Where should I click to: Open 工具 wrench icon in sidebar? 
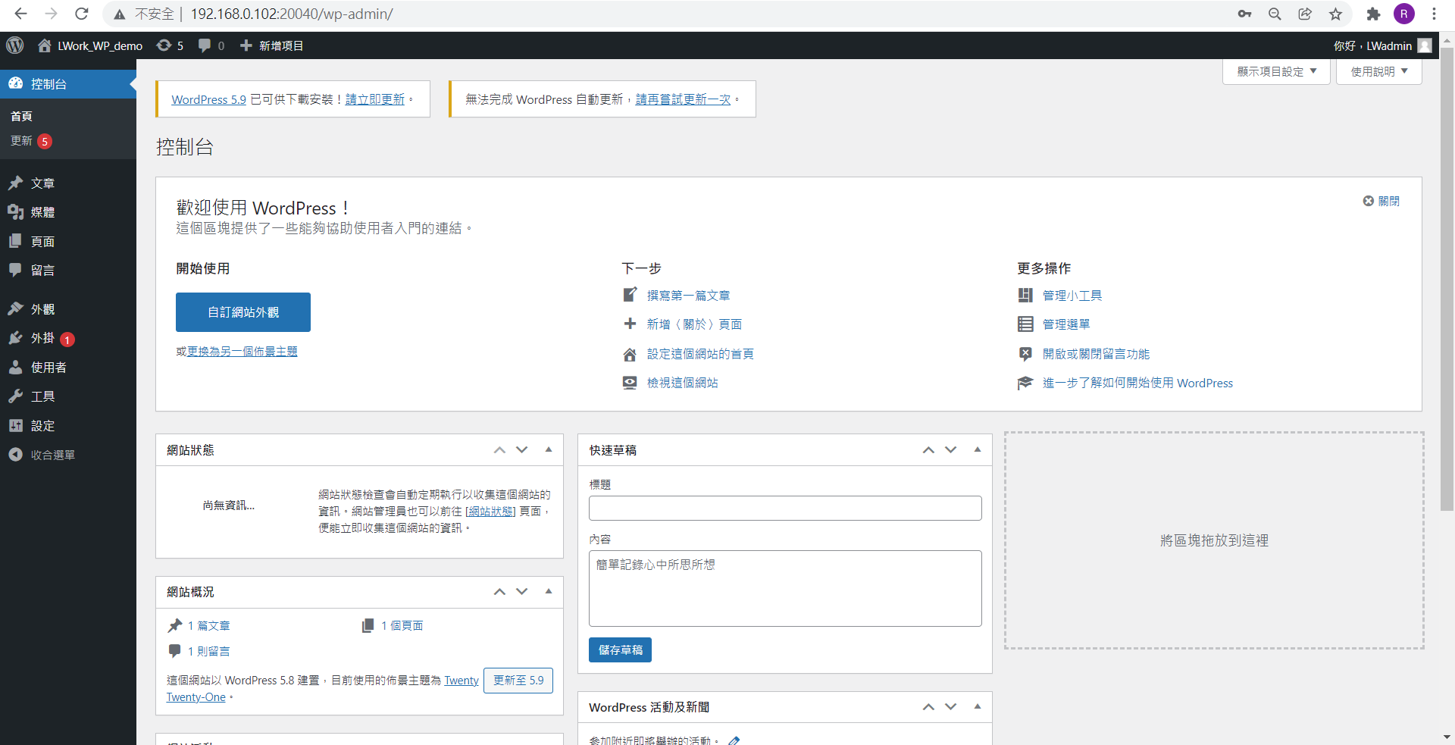16,396
